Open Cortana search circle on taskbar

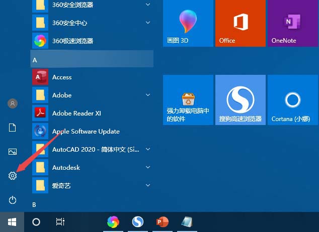(x=36, y=222)
